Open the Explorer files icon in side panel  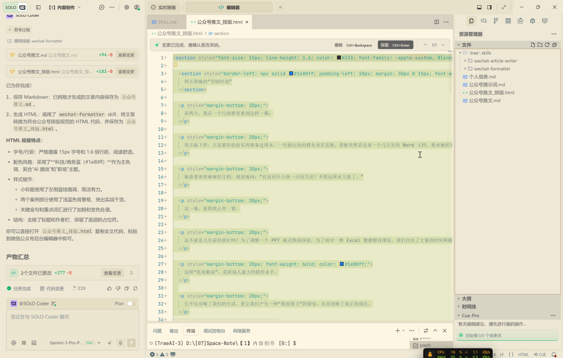(x=471, y=21)
